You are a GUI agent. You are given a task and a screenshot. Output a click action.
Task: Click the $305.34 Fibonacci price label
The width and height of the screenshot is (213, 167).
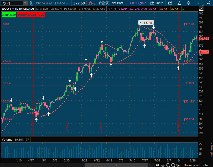pos(189,120)
